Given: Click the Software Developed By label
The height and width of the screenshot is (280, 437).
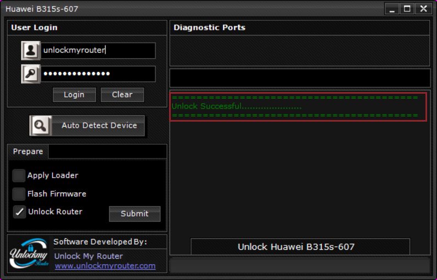Looking at the screenshot, I should tap(100, 242).
